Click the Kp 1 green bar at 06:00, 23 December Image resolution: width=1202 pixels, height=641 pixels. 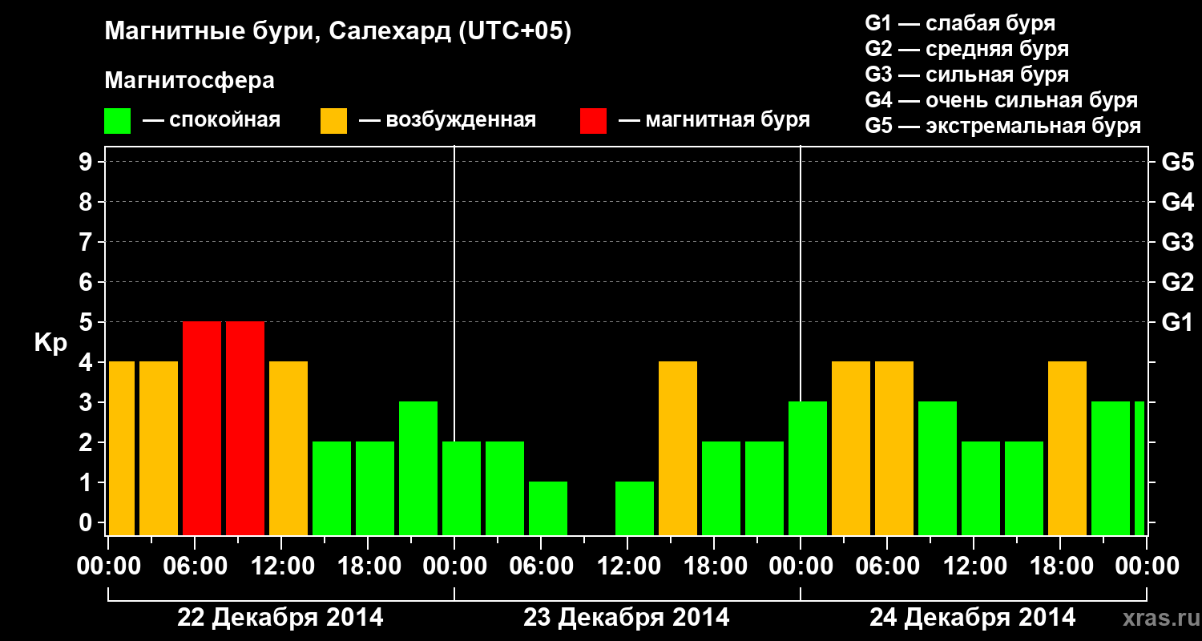pyautogui.click(x=548, y=509)
